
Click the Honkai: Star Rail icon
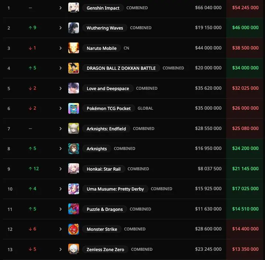coord(73,169)
